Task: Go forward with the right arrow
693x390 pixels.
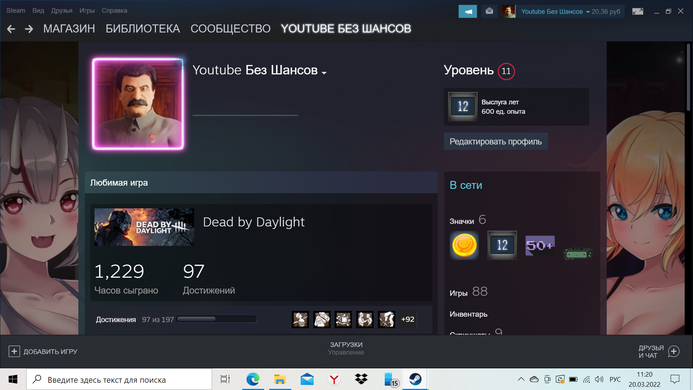Action: [x=29, y=29]
